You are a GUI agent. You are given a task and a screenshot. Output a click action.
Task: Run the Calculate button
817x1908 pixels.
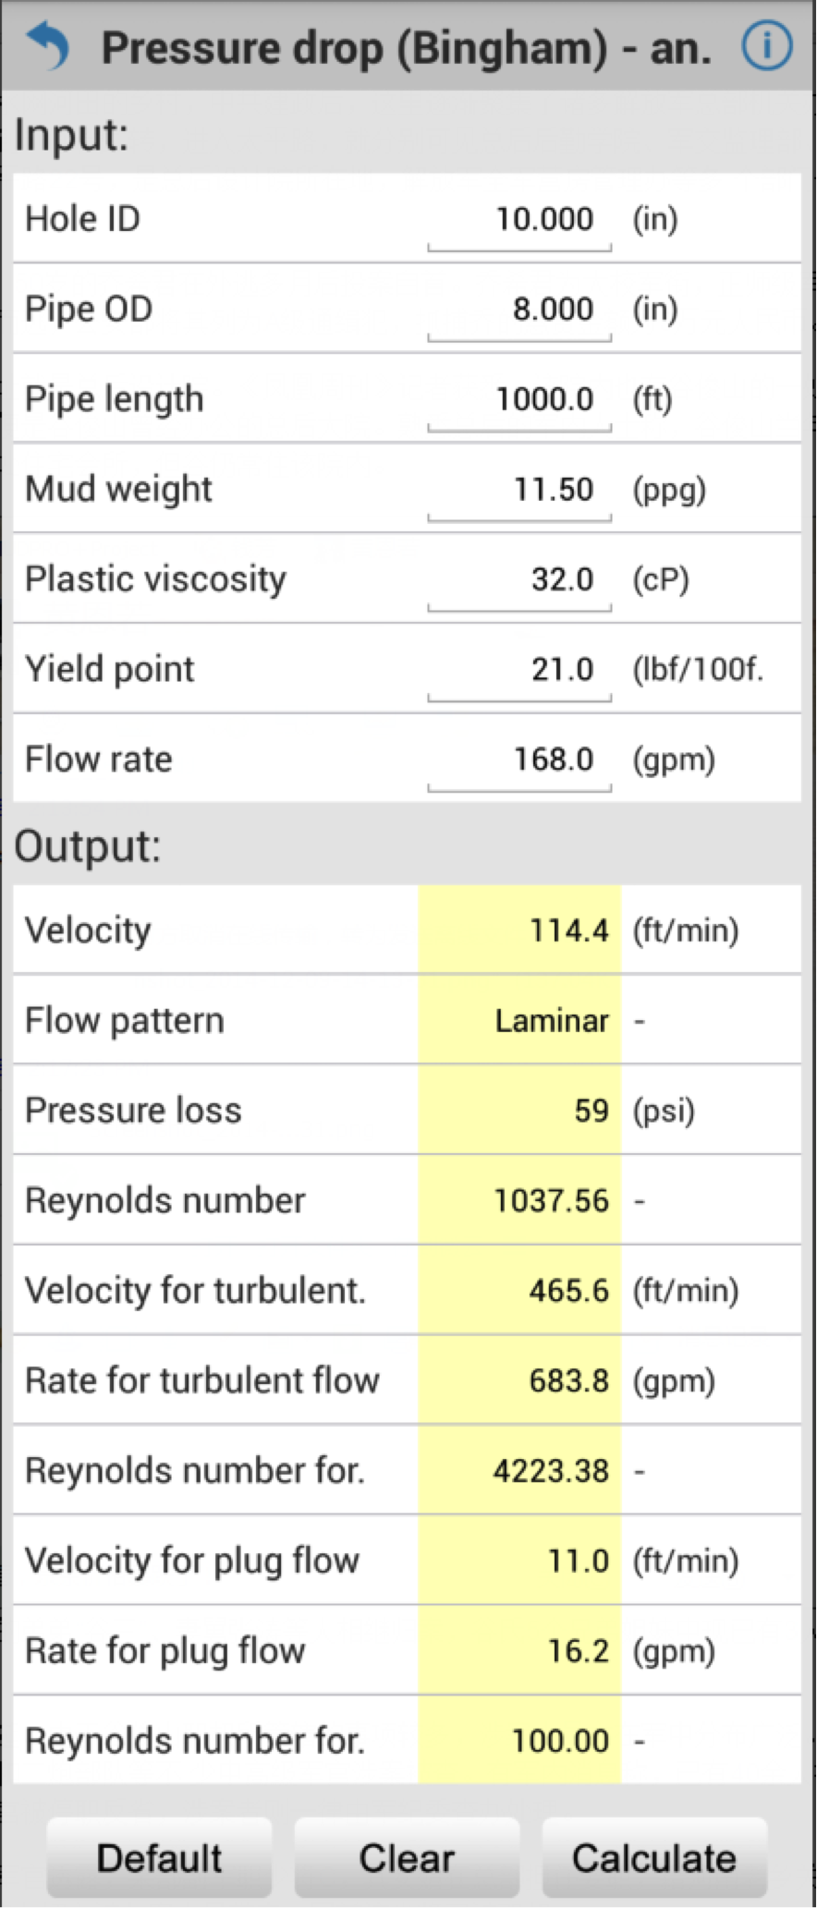(654, 1858)
